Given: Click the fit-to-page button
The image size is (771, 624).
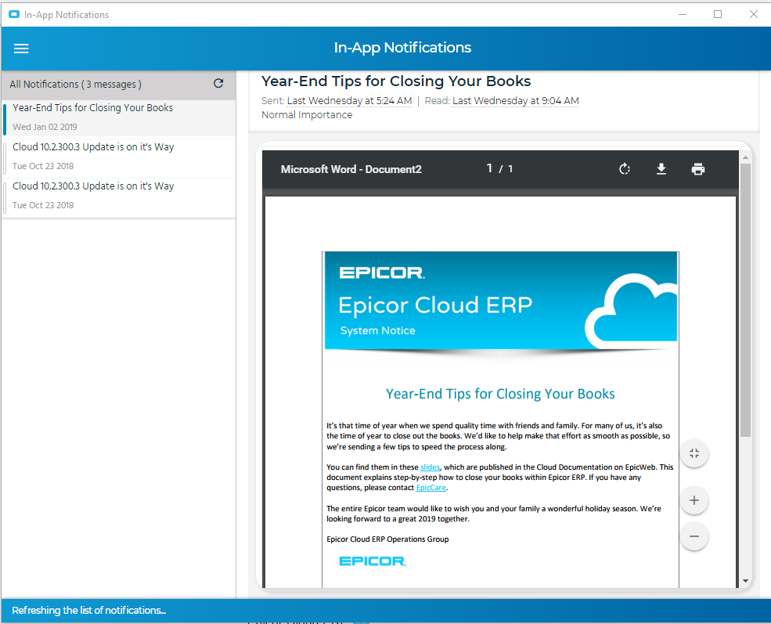Looking at the screenshot, I should pyautogui.click(x=694, y=453).
